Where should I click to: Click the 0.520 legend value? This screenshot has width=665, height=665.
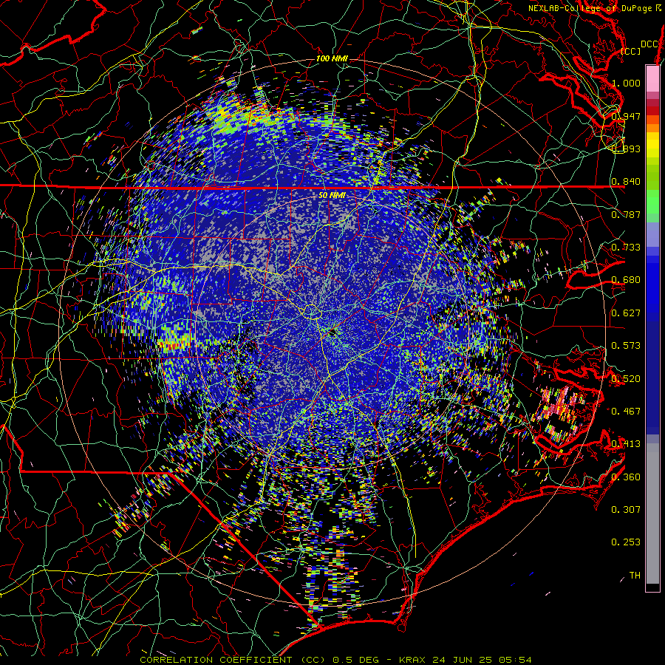626,379
